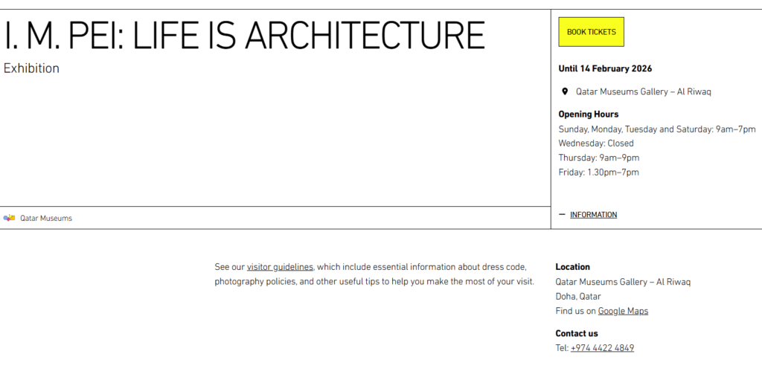Viewport: 762px width, 383px height.
Task: Call the +974 4422 4849 phone link
Action: coord(602,348)
